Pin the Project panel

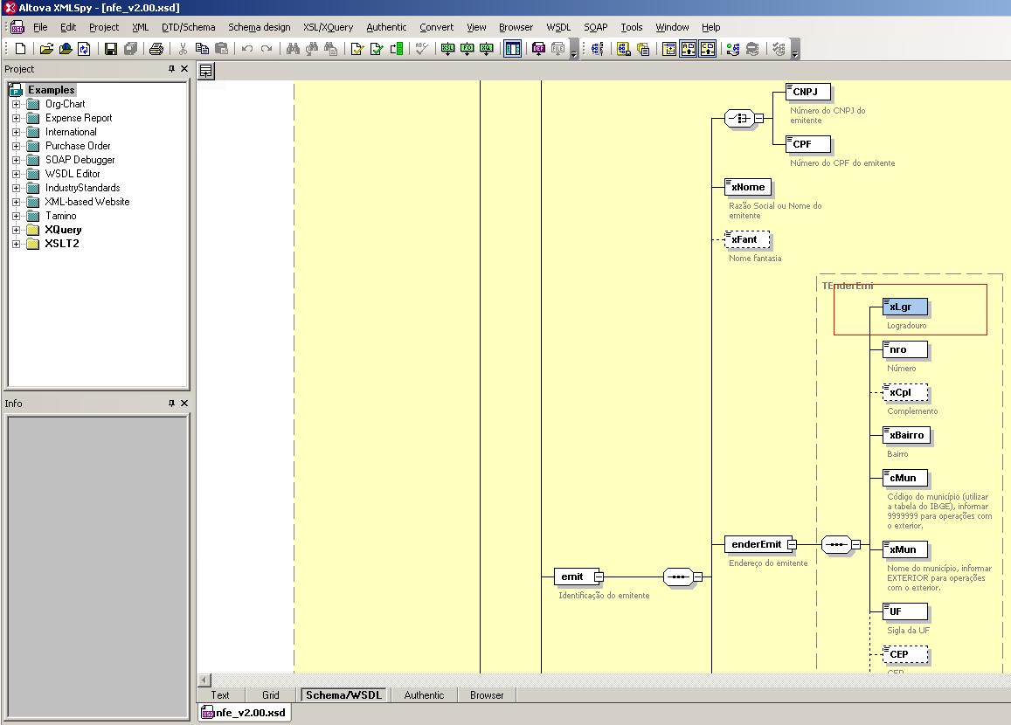click(172, 69)
